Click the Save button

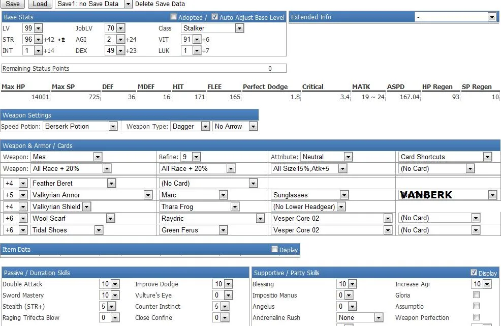point(12,4)
